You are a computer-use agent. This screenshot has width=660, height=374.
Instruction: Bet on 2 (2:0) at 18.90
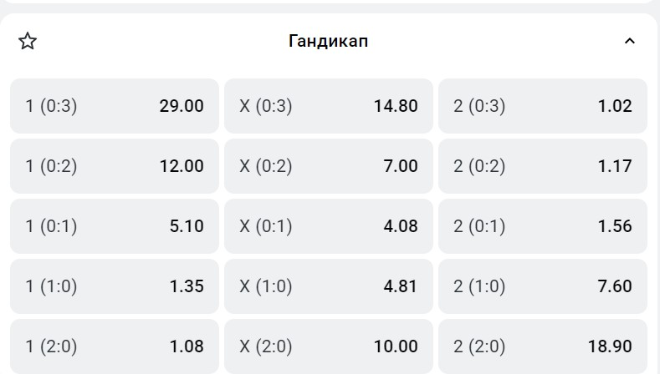tap(543, 346)
